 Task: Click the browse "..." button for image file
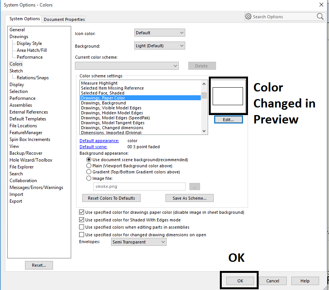(x=194, y=186)
